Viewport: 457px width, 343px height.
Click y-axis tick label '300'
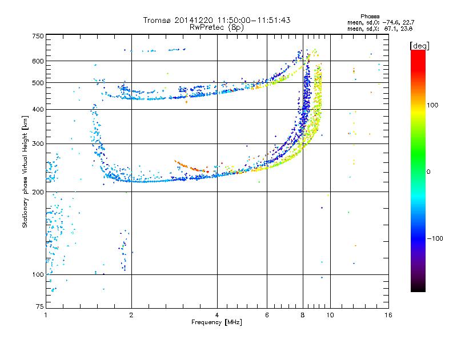click(x=38, y=143)
